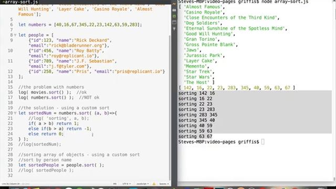Click 'Eternal Sunshine of the Spotless Mind' output
336x189 pixels.
click(234, 28)
